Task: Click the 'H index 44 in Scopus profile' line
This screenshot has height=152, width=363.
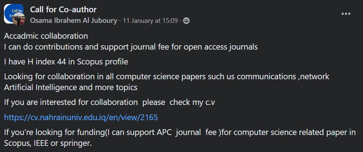Action: click(x=66, y=62)
